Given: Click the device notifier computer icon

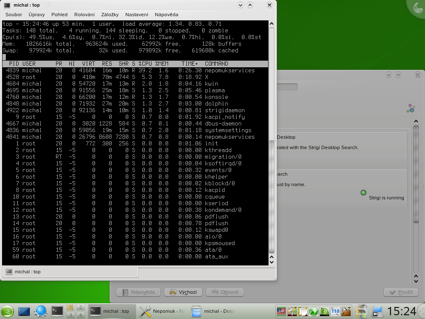Looking at the screenshot, I should (x=377, y=311).
